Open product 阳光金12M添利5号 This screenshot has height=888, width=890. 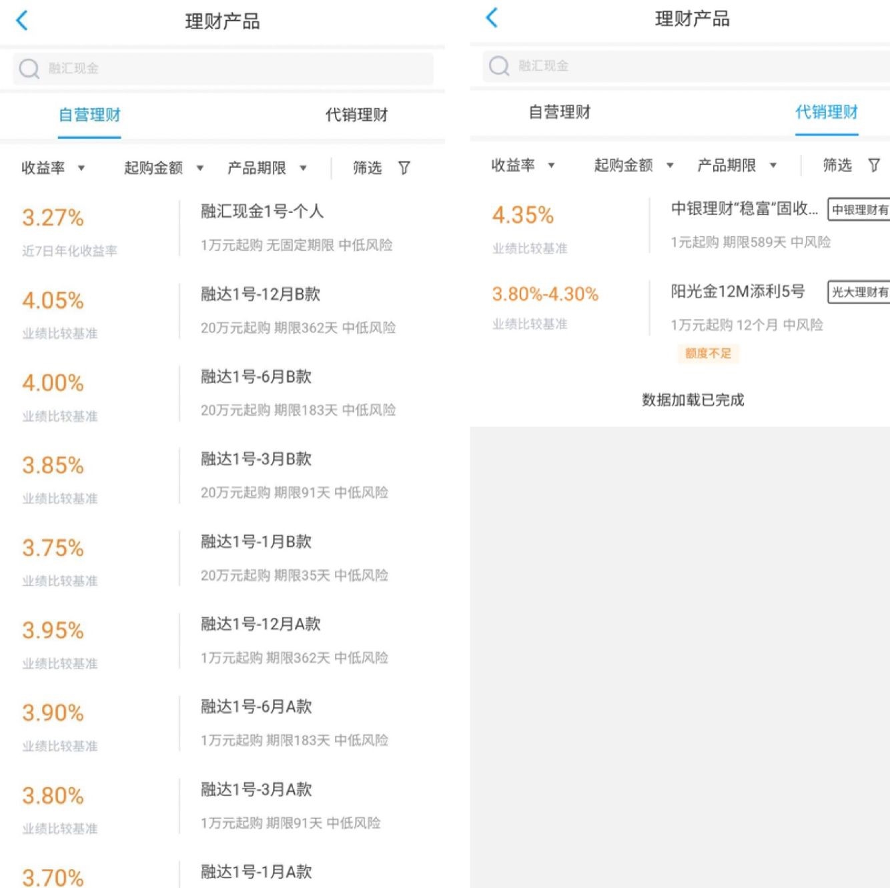737,292
